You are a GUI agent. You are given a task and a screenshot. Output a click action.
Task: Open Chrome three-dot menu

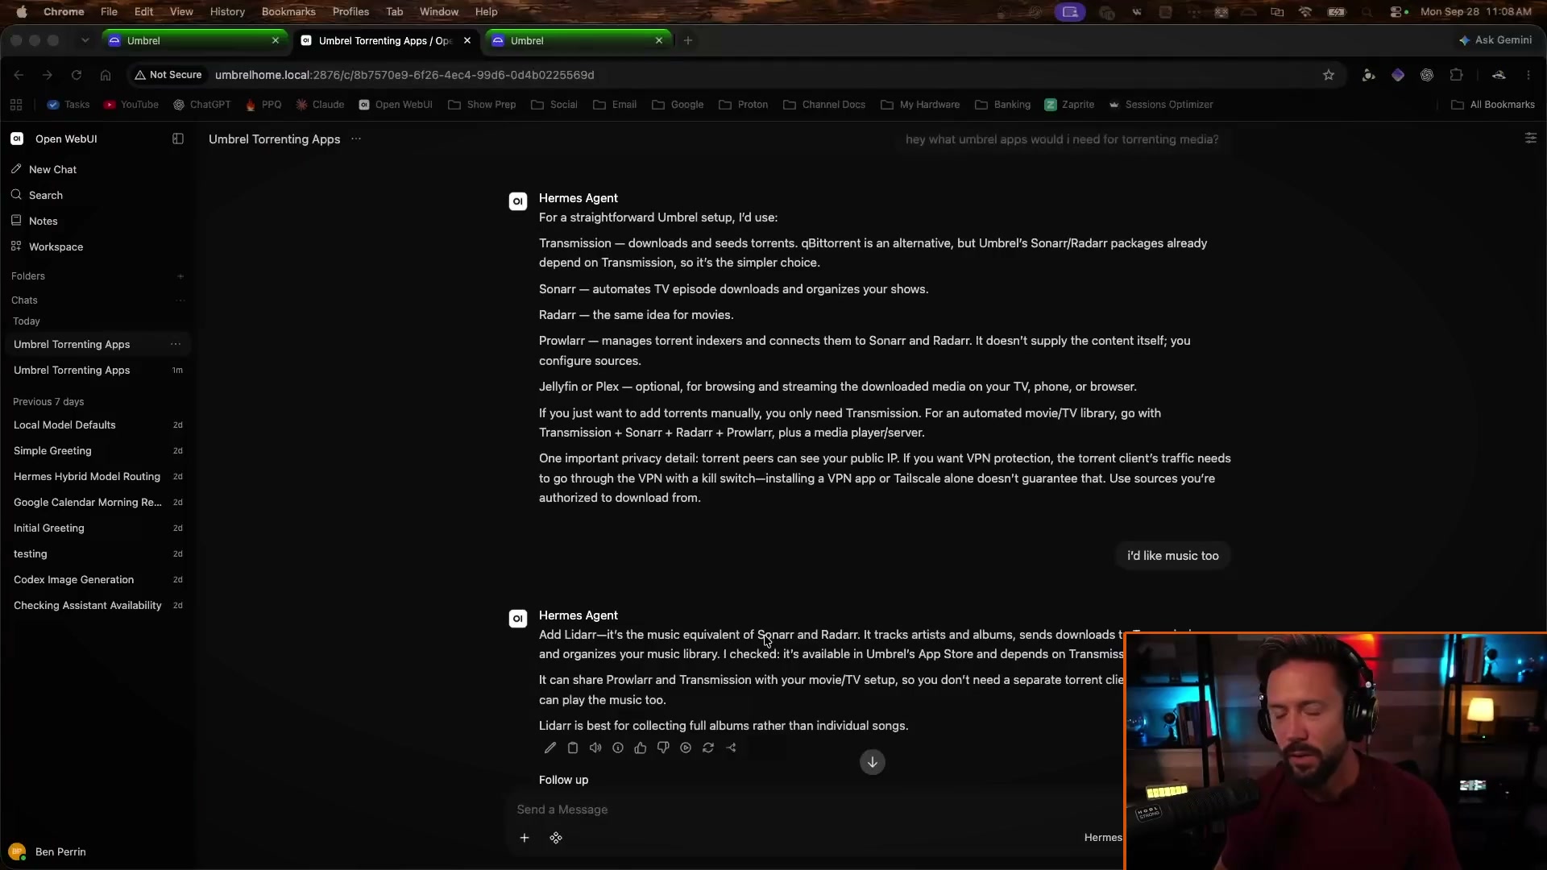tap(1528, 75)
